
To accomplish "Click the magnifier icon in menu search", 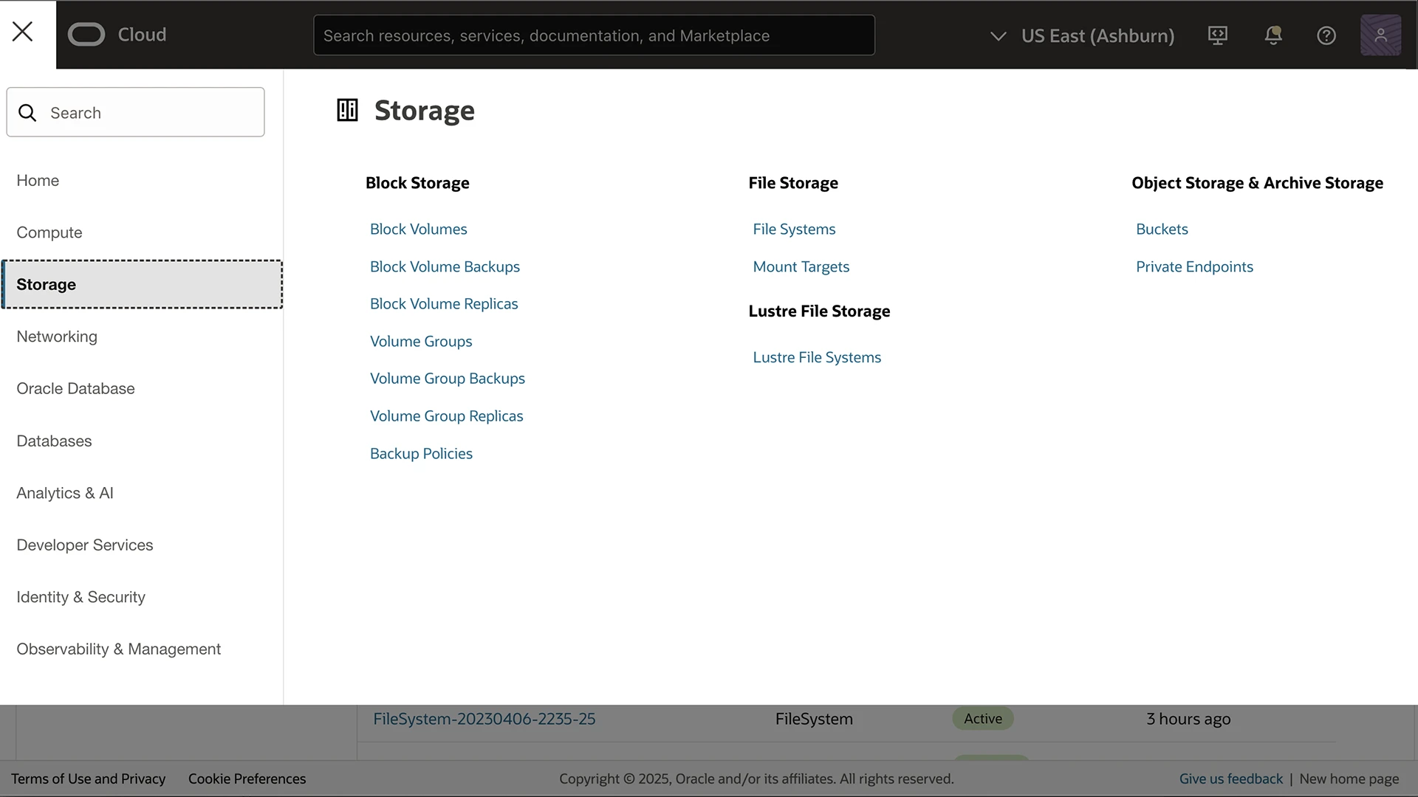I will tap(27, 113).
